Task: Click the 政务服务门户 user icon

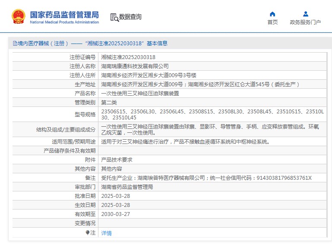Action: click(305, 14)
